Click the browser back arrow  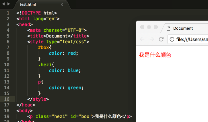pyautogui.click(x=142, y=39)
